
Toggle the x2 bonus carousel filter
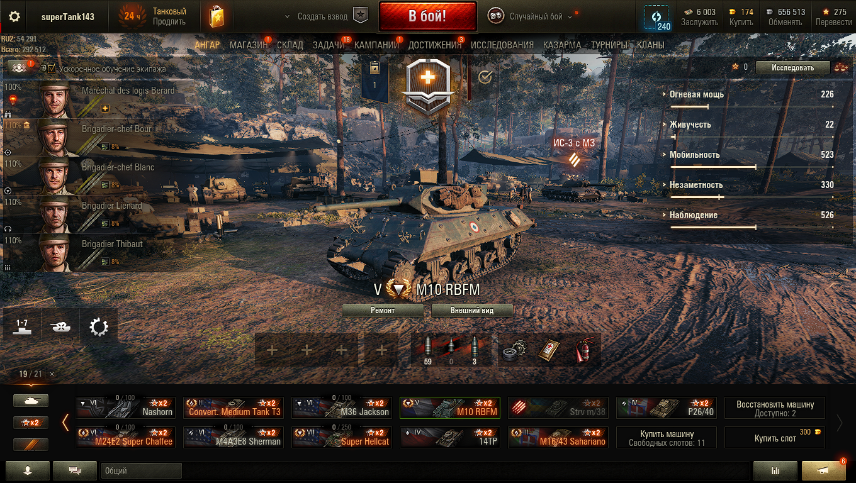click(x=31, y=423)
